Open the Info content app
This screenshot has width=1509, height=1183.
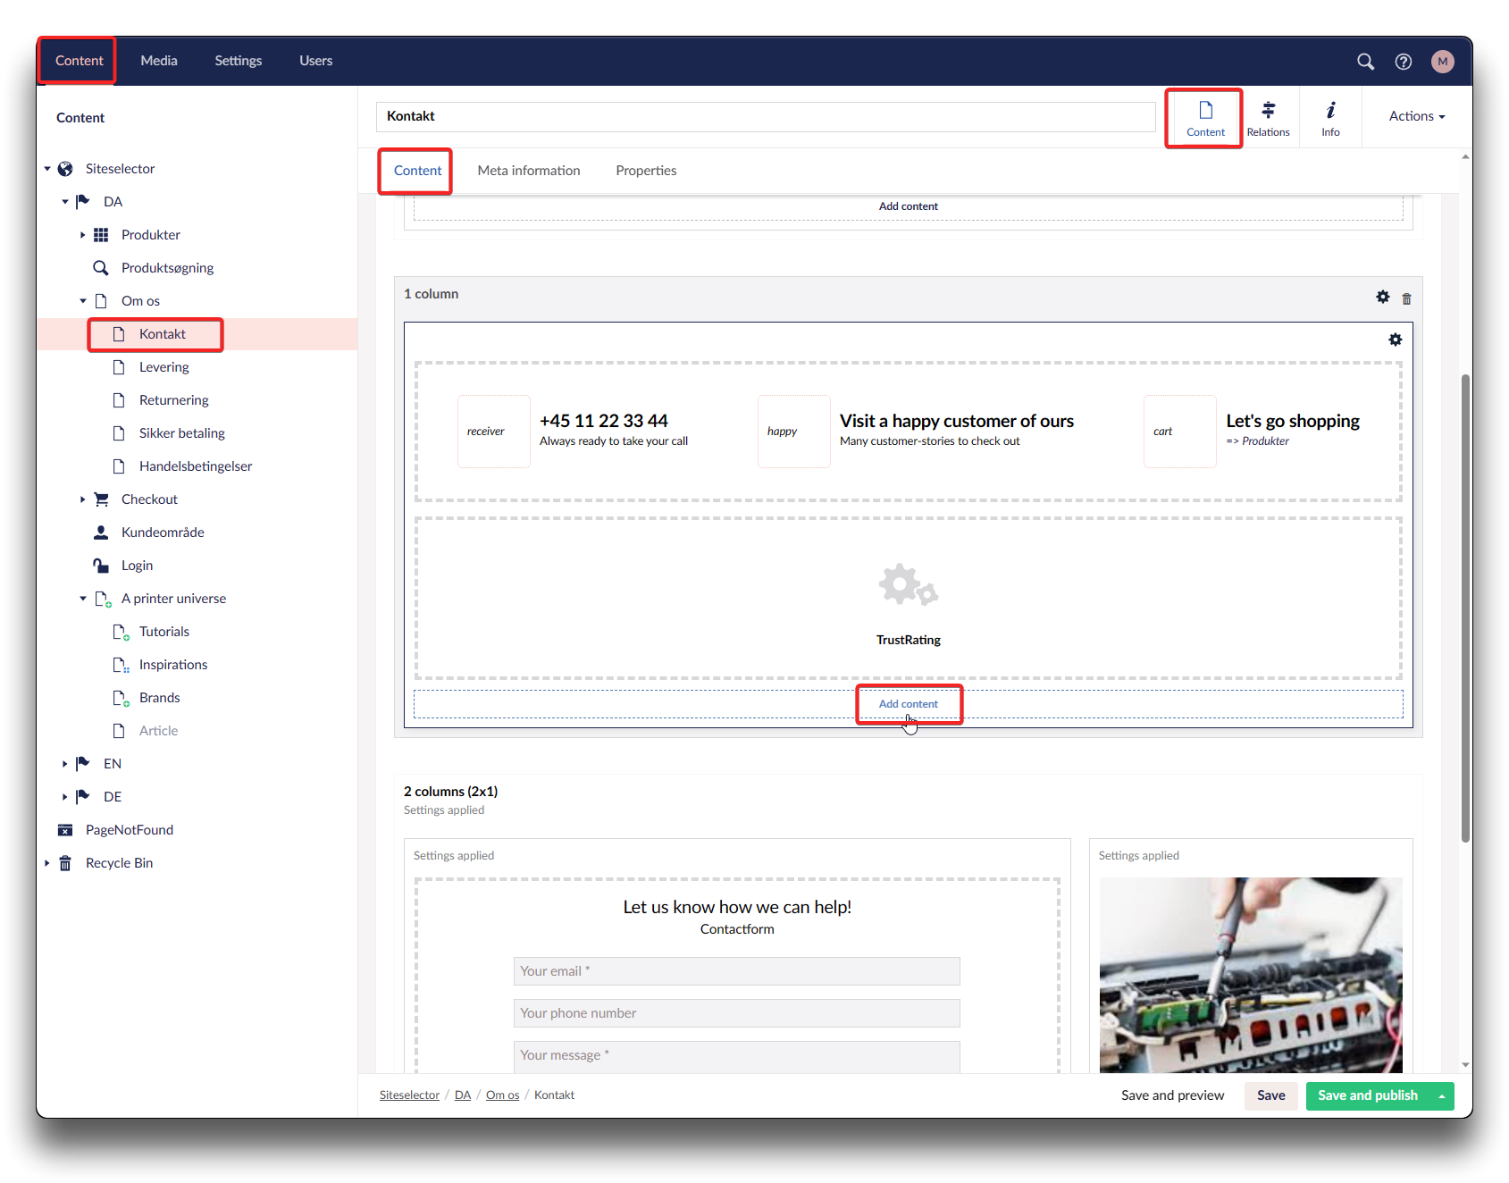(x=1330, y=118)
